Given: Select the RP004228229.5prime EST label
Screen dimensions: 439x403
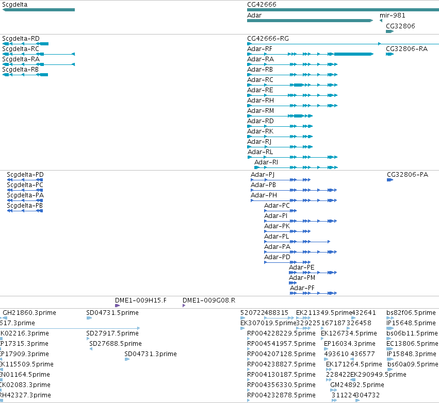Looking at the screenshot, I should 281,333.
